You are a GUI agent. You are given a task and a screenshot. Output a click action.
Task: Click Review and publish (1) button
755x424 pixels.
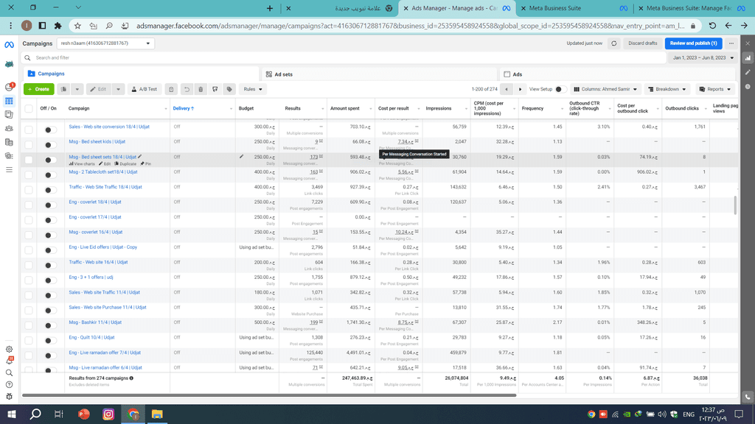click(693, 43)
